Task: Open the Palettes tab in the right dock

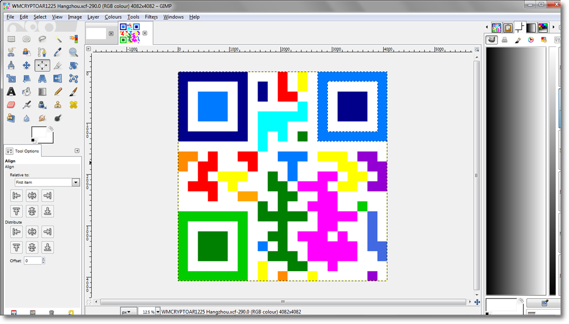Action: 543,27
